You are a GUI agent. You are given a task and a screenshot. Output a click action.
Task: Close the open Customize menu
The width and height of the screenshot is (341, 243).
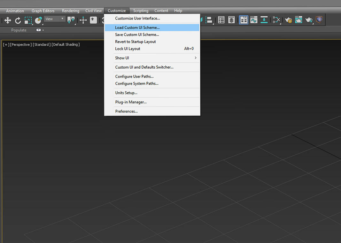click(117, 11)
